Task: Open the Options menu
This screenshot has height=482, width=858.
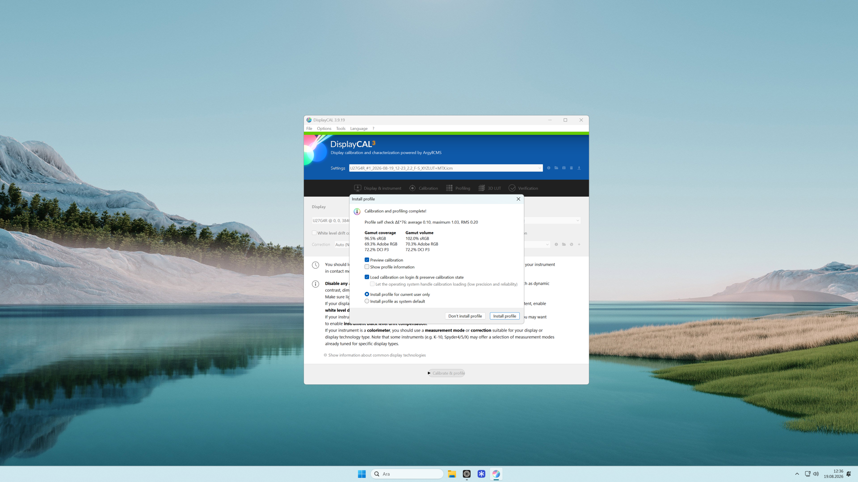Action: 324,129
